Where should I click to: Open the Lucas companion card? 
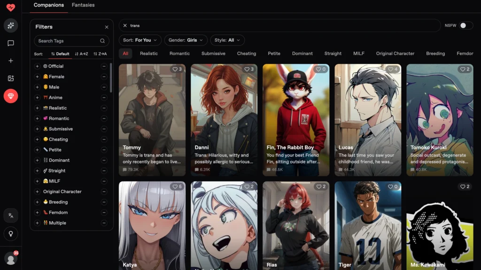[x=368, y=120]
